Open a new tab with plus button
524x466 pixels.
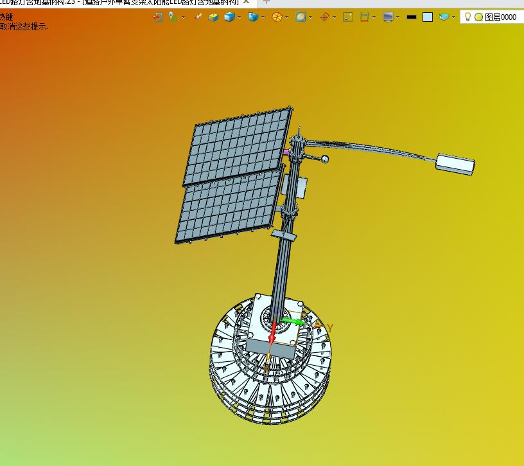tap(266, 2)
